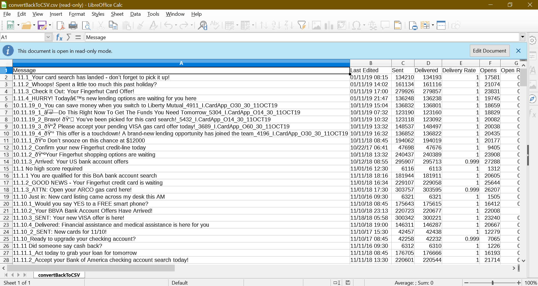Go to the next sheet arrow
The image size is (538, 286).
(x=19, y=275)
